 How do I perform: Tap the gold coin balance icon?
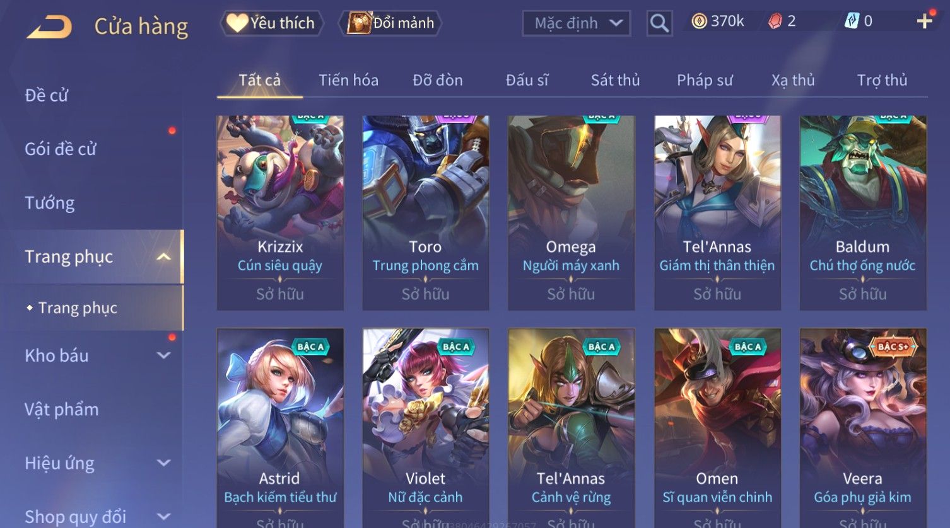coord(699,21)
